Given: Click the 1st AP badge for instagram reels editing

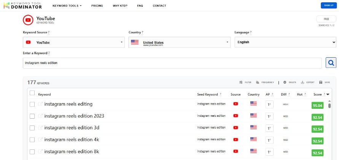Looking at the screenshot, I should pyautogui.click(x=269, y=104).
